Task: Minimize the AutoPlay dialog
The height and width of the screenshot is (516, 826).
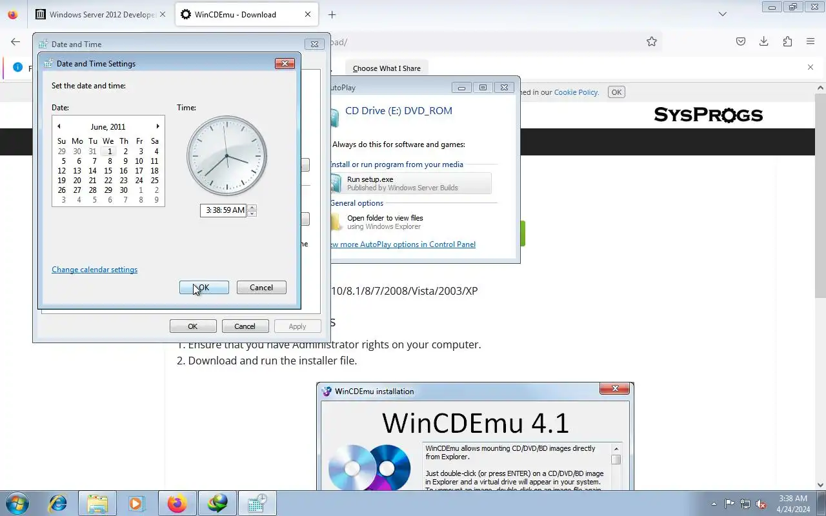Action: [x=461, y=87]
